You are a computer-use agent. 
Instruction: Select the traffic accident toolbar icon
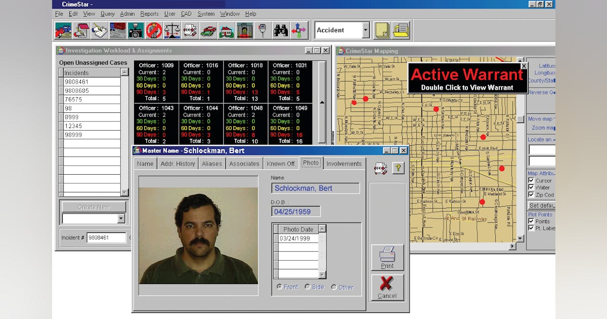coord(63,30)
